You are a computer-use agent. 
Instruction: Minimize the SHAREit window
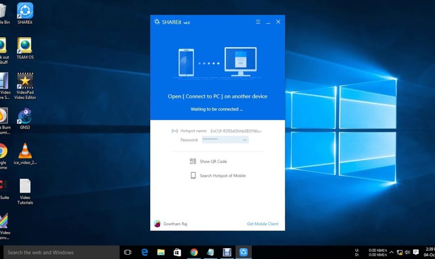[x=268, y=22]
